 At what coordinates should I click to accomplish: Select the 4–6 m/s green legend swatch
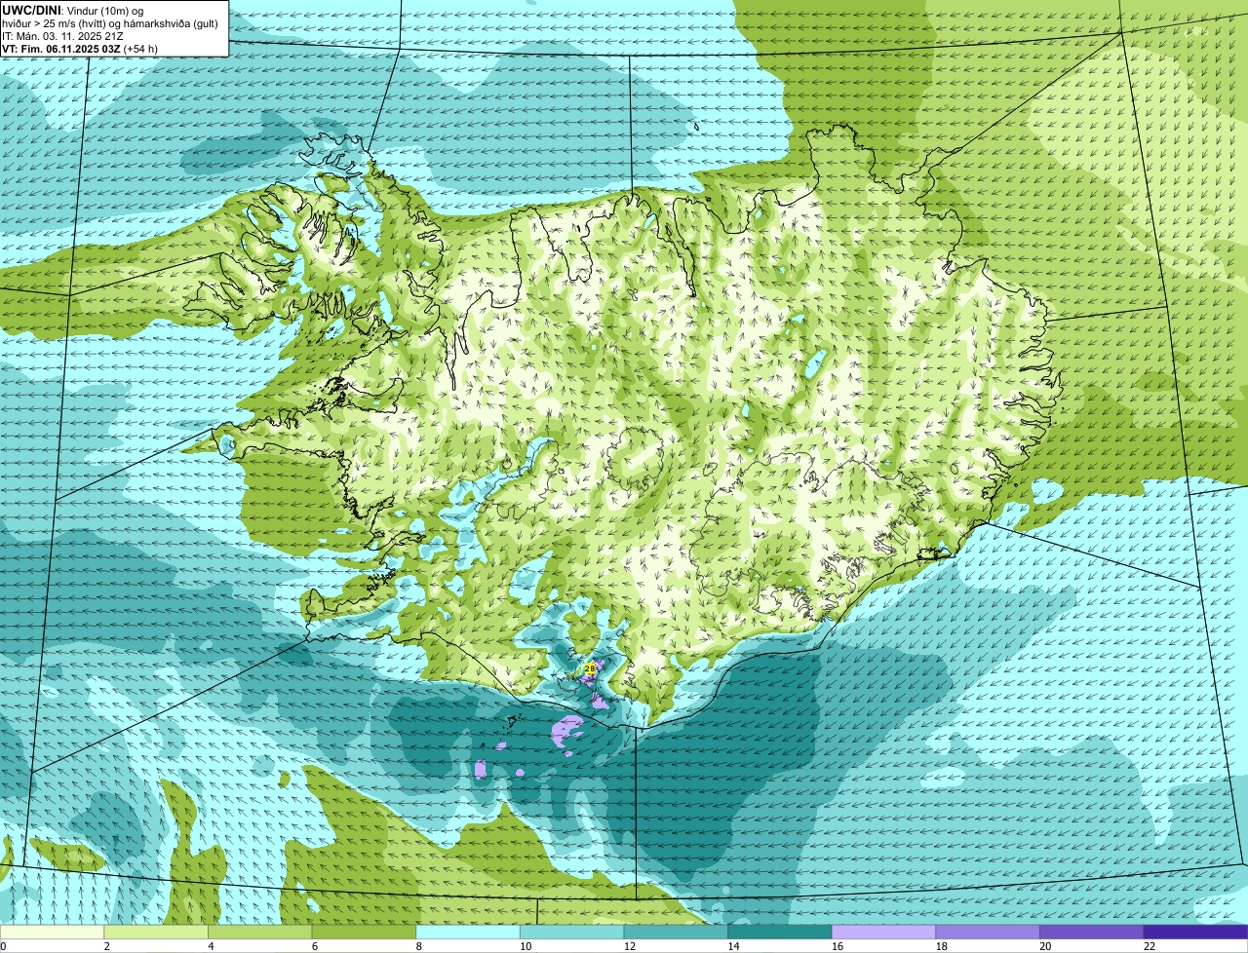[x=260, y=932]
